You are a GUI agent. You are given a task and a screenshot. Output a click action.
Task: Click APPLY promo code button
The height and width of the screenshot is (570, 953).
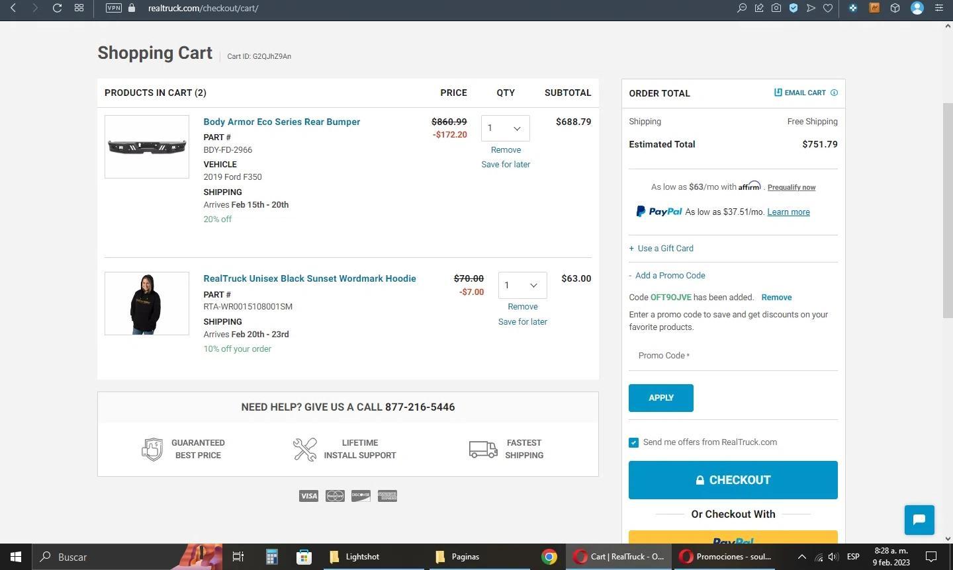coord(660,398)
